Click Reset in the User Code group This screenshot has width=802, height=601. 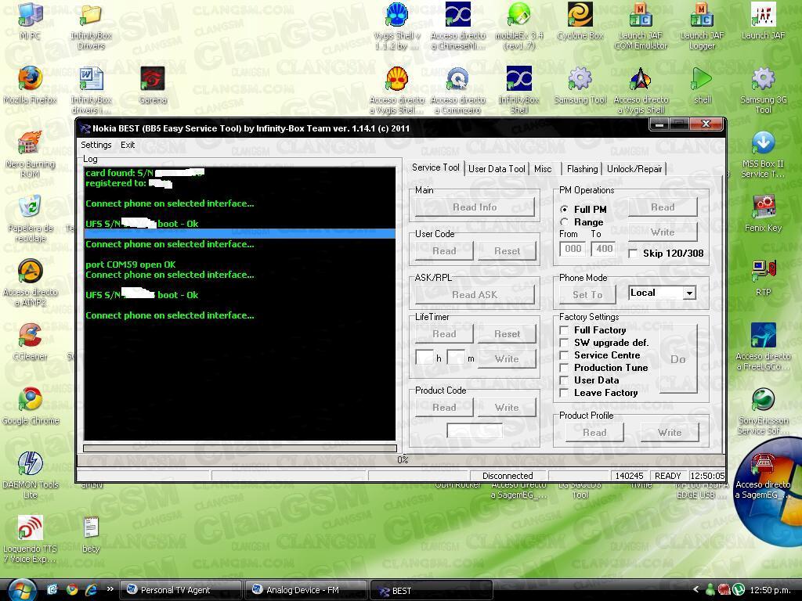pos(507,251)
